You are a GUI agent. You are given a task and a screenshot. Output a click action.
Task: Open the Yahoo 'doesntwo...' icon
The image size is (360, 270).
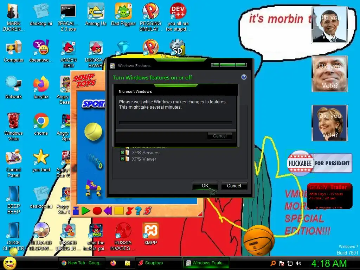tap(41, 51)
